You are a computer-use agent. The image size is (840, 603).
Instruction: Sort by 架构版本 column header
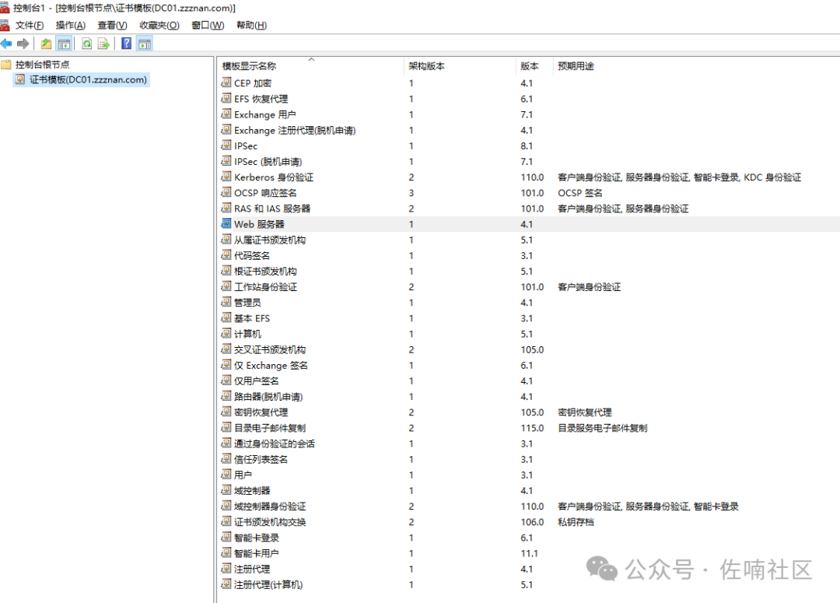pyautogui.click(x=460, y=66)
